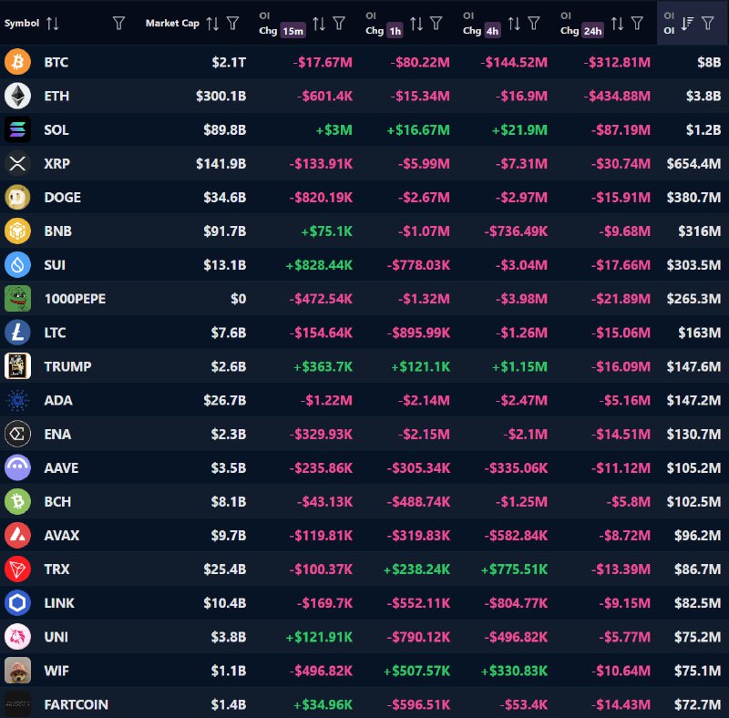The image size is (729, 718).
Task: Click TRUMP 24h change -$16.09M
Action: (621, 366)
